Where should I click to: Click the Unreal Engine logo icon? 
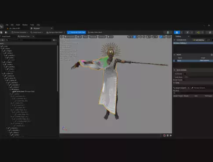[2, 26]
